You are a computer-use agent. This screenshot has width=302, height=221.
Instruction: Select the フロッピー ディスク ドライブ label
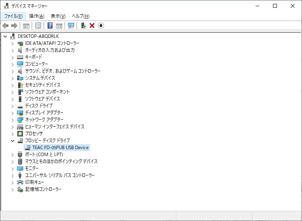(x=48, y=141)
